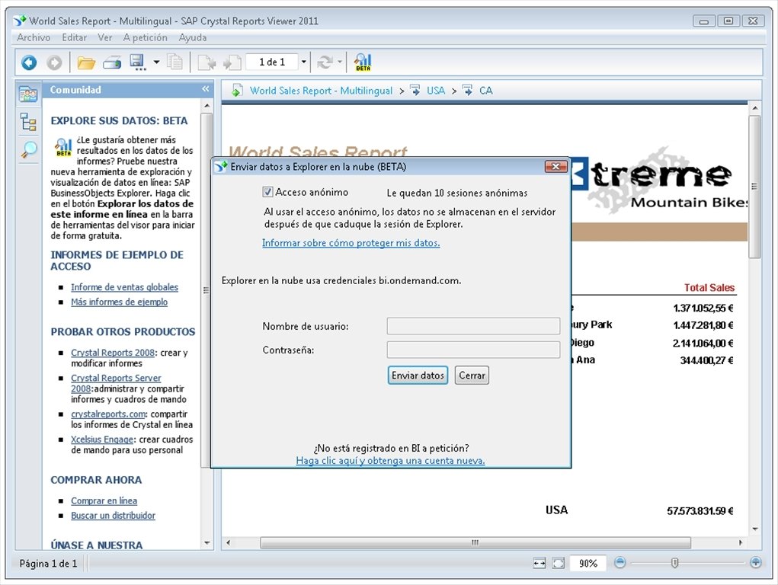Go to the next page using toolbar icon
This screenshot has width=778, height=585.
pos(232,62)
